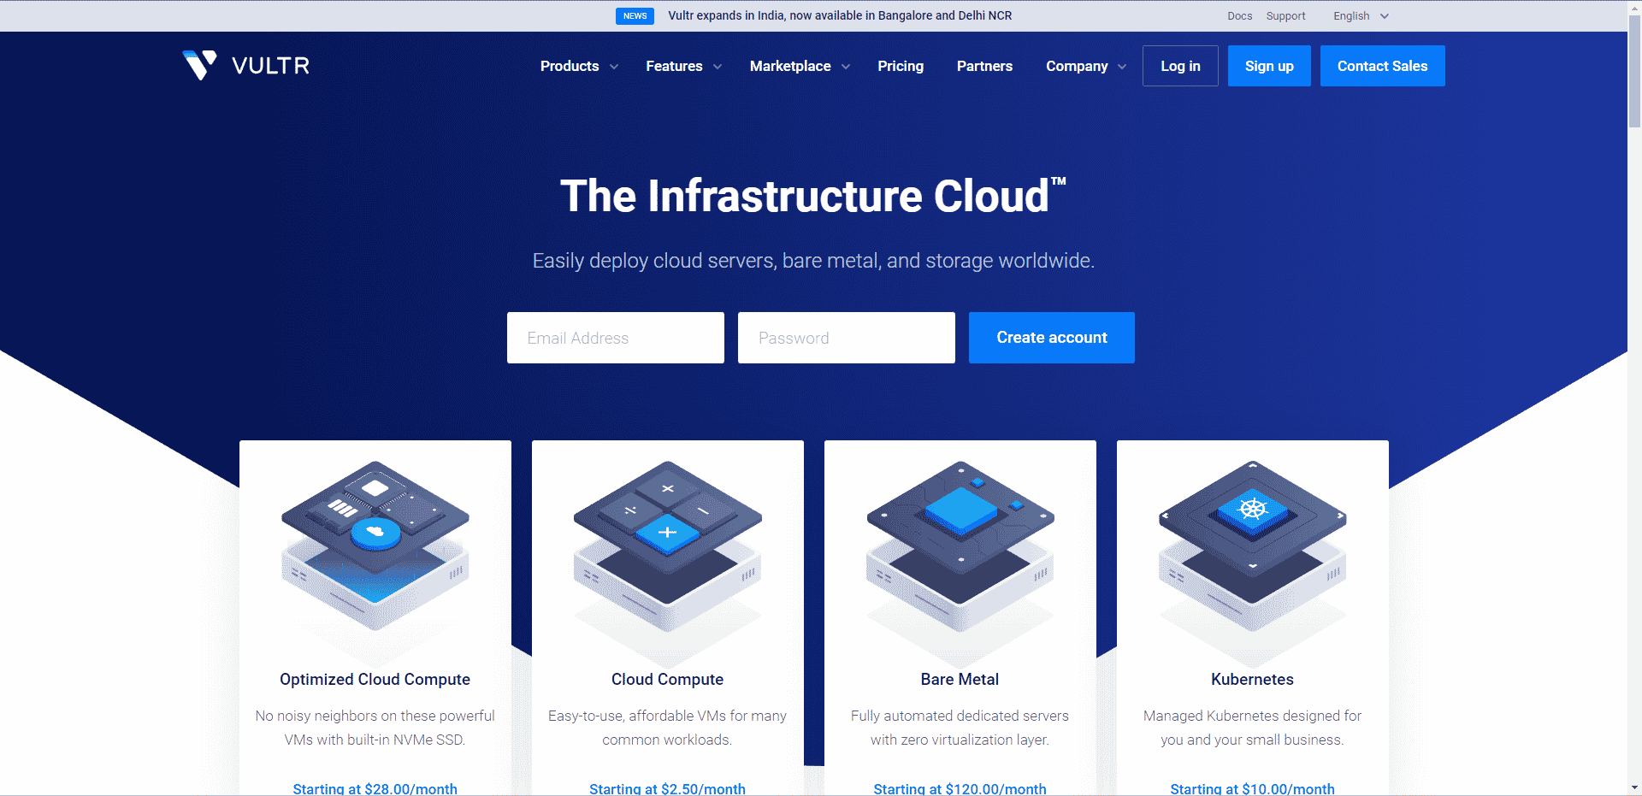Click the scrollbar down arrow

(x=1634, y=787)
